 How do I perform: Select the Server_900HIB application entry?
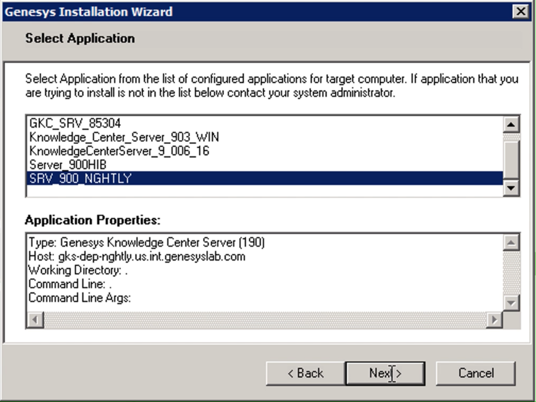click(68, 165)
